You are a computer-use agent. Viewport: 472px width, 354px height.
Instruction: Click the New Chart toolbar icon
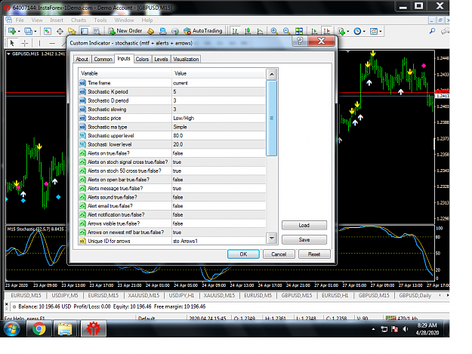pyautogui.click(x=12, y=31)
